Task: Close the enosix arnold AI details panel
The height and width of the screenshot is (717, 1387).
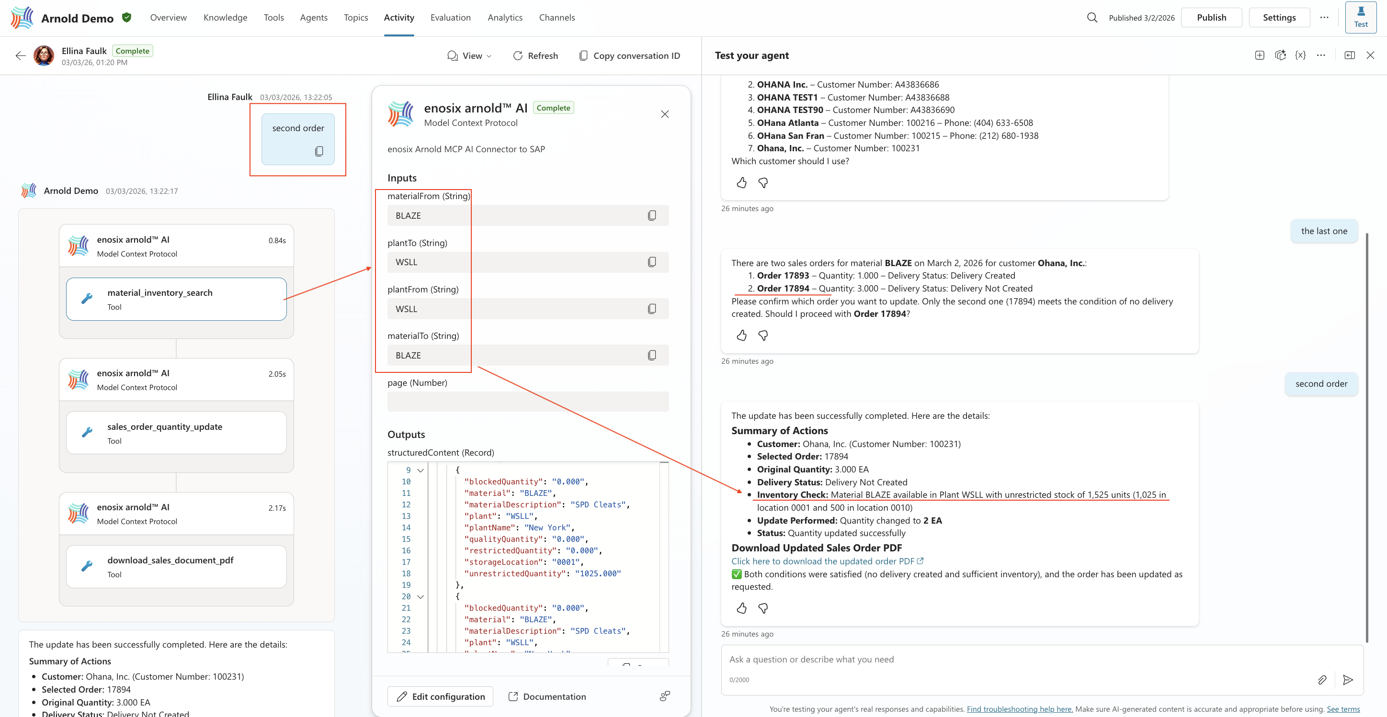Action: [664, 114]
